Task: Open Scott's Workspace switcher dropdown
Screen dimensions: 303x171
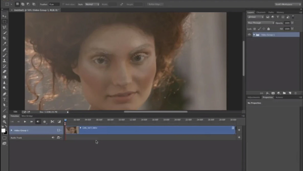Action: (288, 4)
